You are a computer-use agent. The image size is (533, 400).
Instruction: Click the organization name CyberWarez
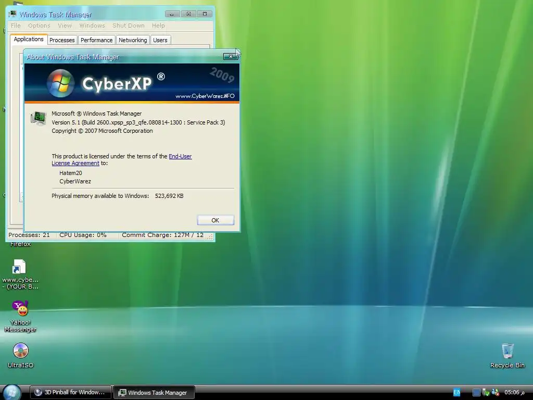[75, 181]
